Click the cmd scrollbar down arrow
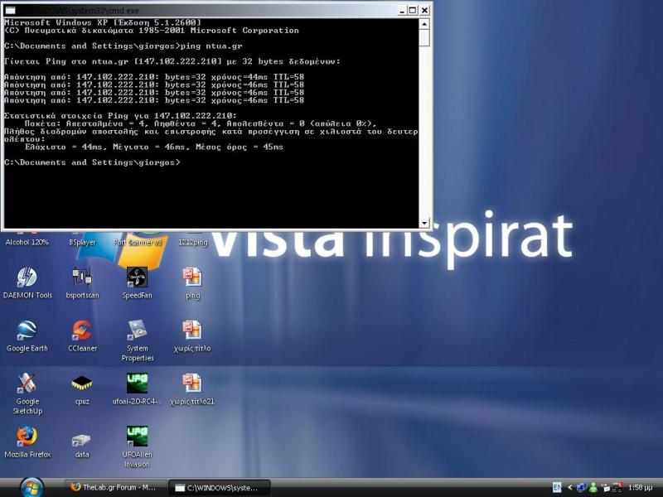Screen dimensions: 663x497 click(424, 223)
